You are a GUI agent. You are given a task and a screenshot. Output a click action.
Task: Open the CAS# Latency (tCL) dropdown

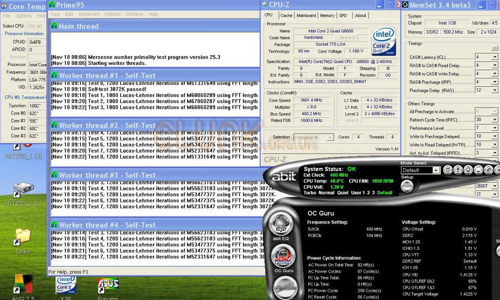(x=495, y=57)
